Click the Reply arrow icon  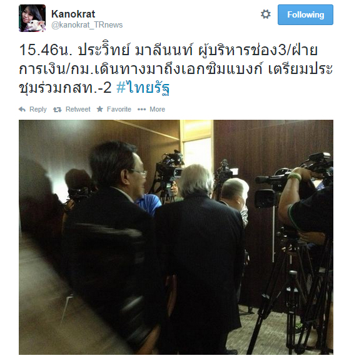point(22,109)
